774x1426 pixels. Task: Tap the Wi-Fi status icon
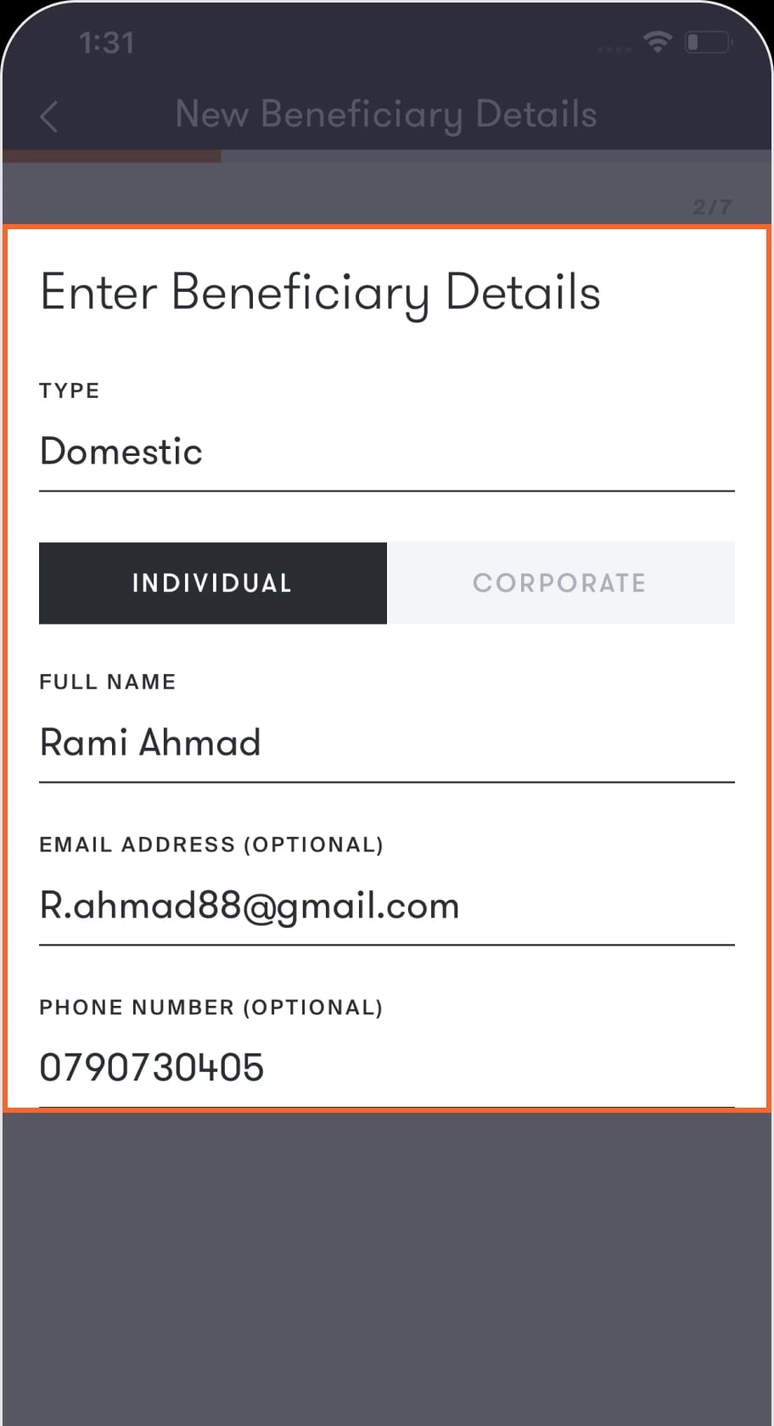coord(658,42)
